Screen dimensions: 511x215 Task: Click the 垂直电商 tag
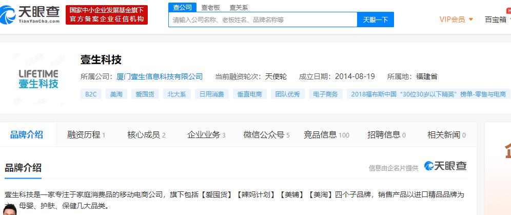click(x=249, y=94)
